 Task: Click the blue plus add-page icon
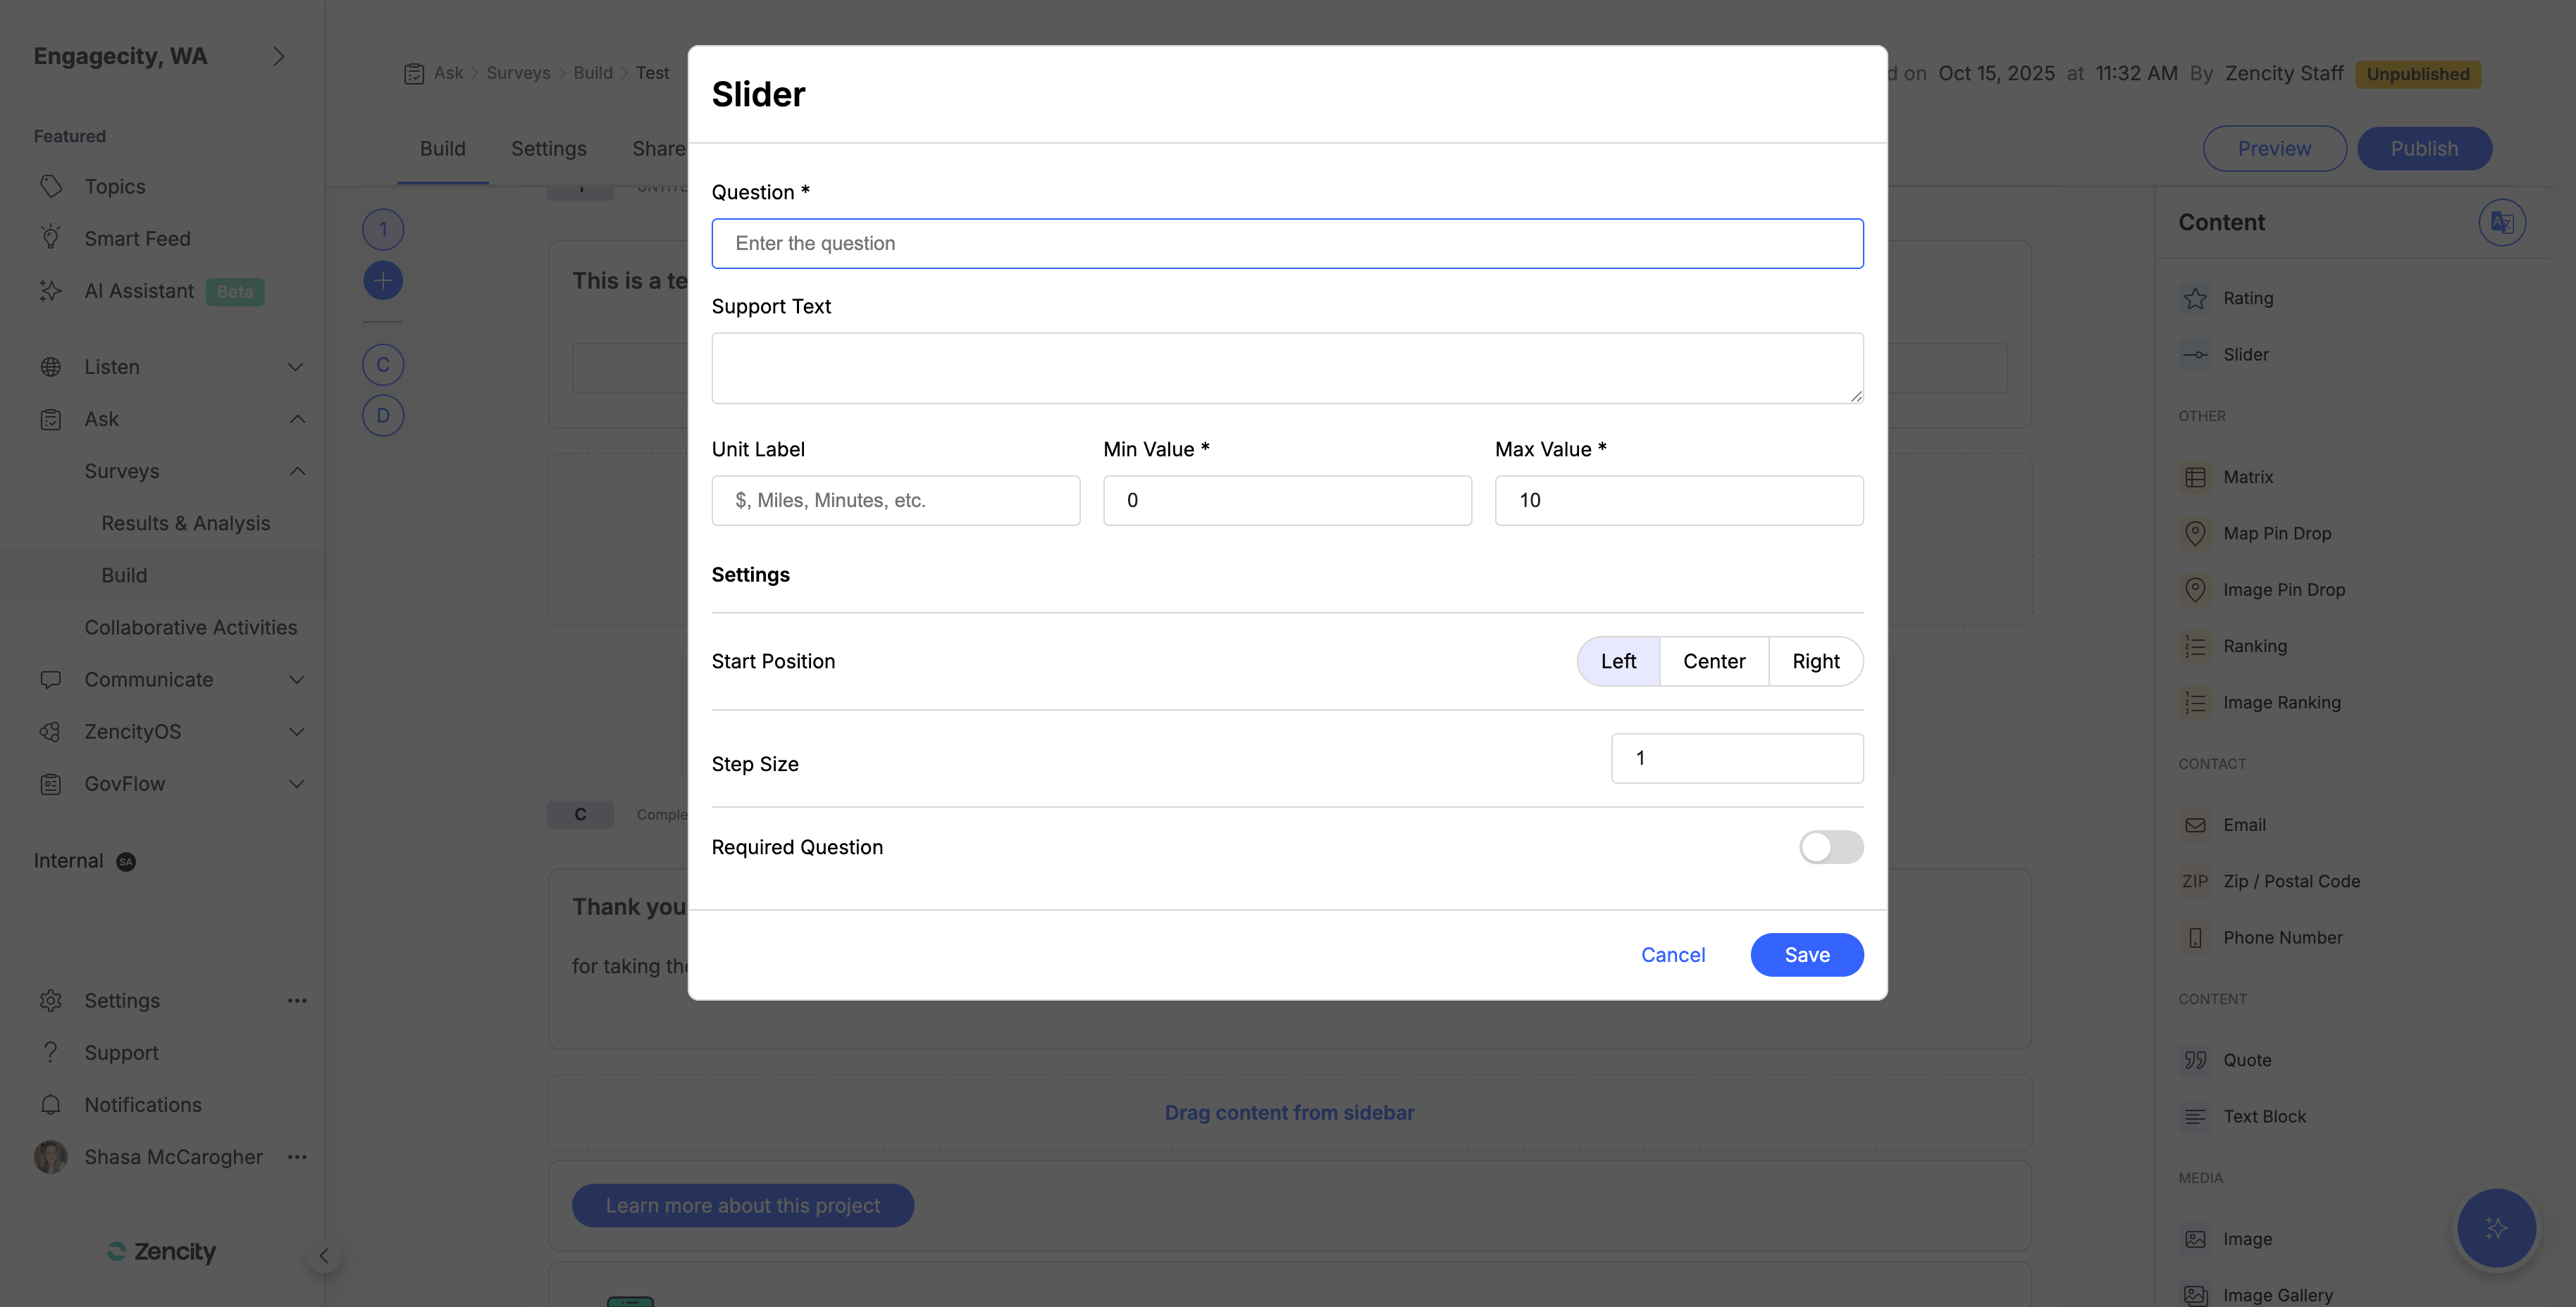383,281
